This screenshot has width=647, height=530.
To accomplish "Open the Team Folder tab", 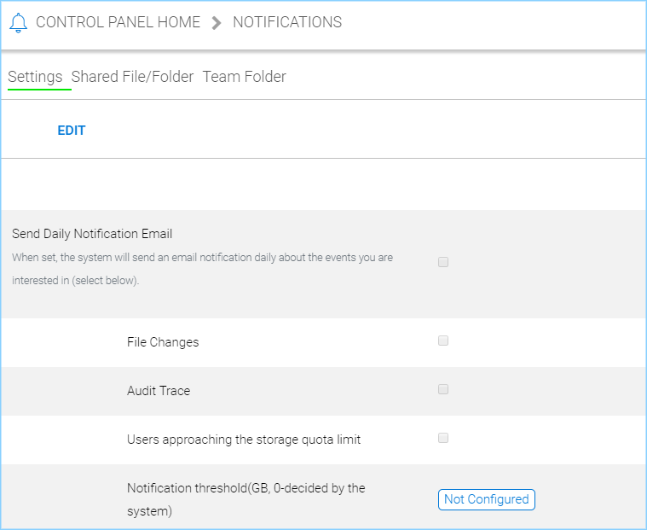I will click(x=245, y=77).
